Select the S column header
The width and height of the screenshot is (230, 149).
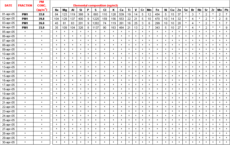tap(96, 10)
